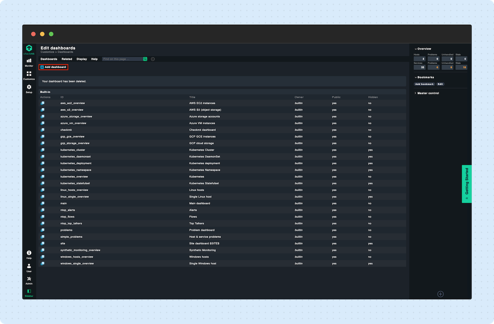Open the Display menu

82,59
